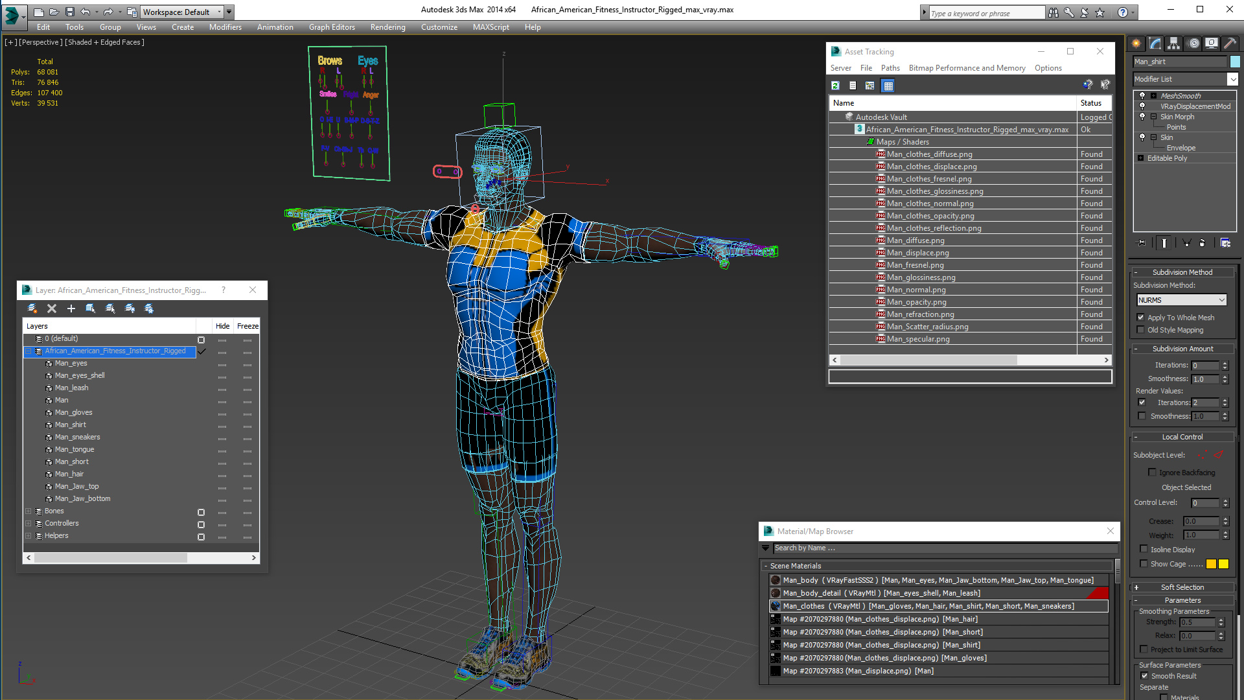Click Configure Modifier Sets icon

(x=1225, y=242)
